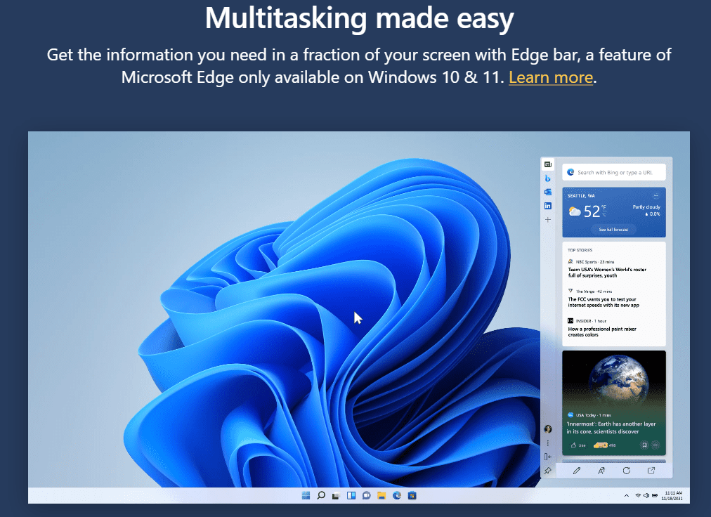
Task: Launch Microsoft Edge from the taskbar
Action: click(x=397, y=495)
